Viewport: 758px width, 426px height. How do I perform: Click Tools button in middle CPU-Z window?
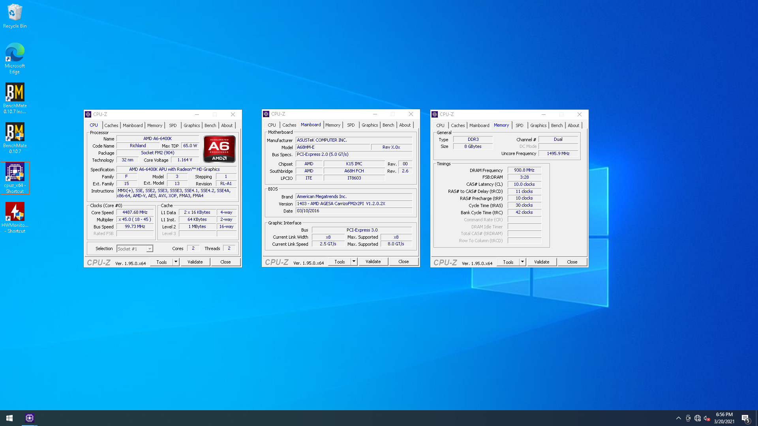pyautogui.click(x=340, y=262)
